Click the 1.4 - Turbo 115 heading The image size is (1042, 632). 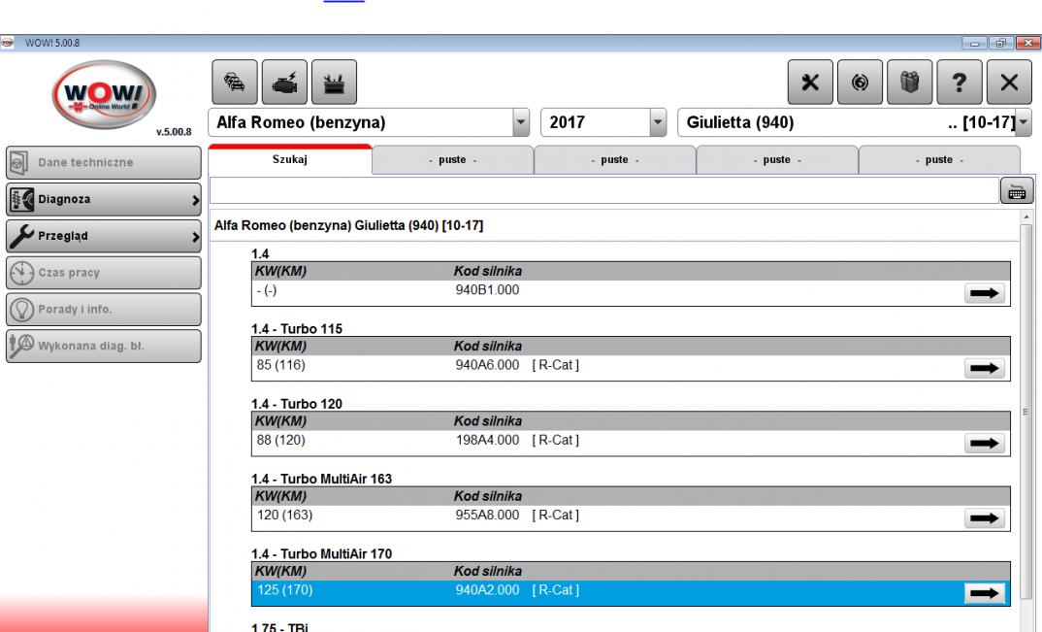[297, 329]
